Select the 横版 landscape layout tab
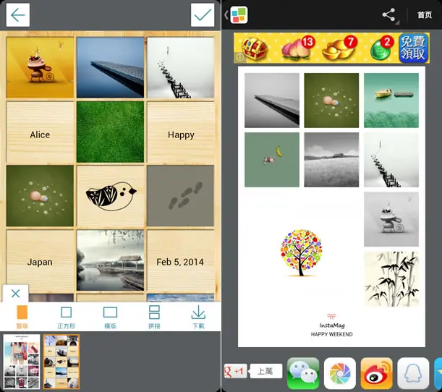This screenshot has width=442, height=392. (110, 318)
